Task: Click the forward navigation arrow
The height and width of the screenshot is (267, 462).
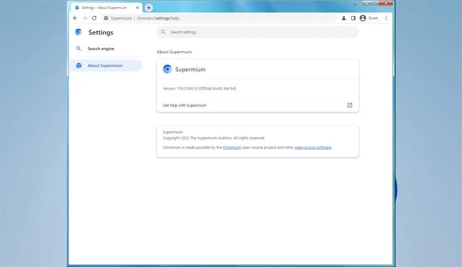Action: pyautogui.click(x=85, y=18)
